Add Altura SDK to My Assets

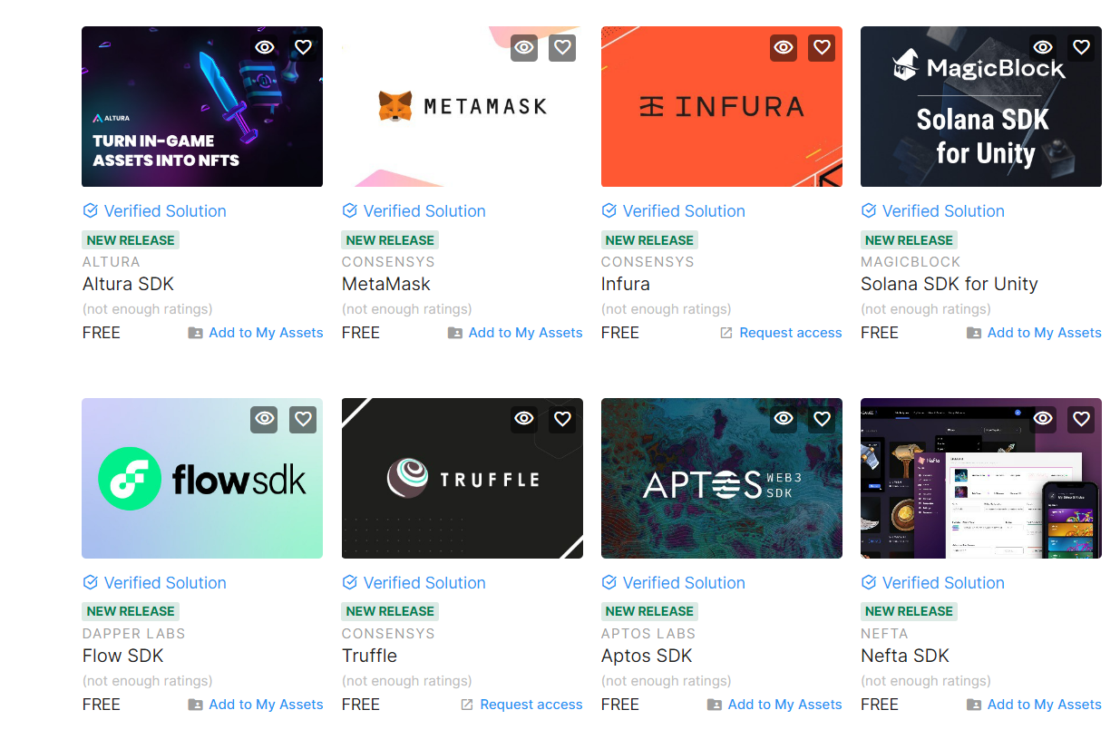[x=256, y=333]
